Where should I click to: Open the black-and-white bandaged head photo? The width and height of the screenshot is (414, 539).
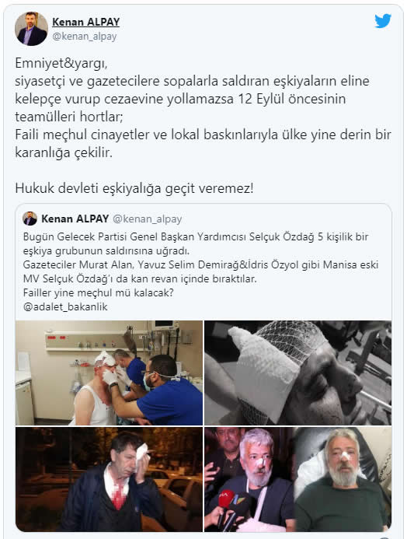tap(298, 373)
